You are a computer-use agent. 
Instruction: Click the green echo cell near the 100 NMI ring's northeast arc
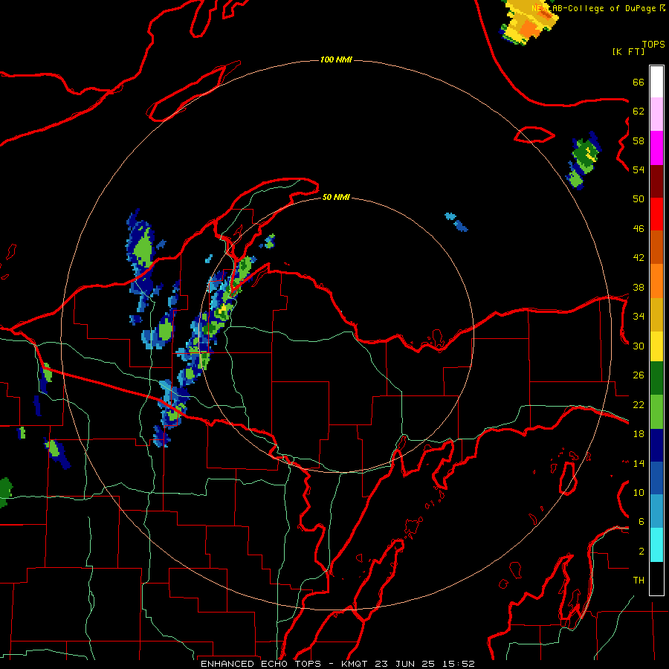pyautogui.click(x=584, y=160)
